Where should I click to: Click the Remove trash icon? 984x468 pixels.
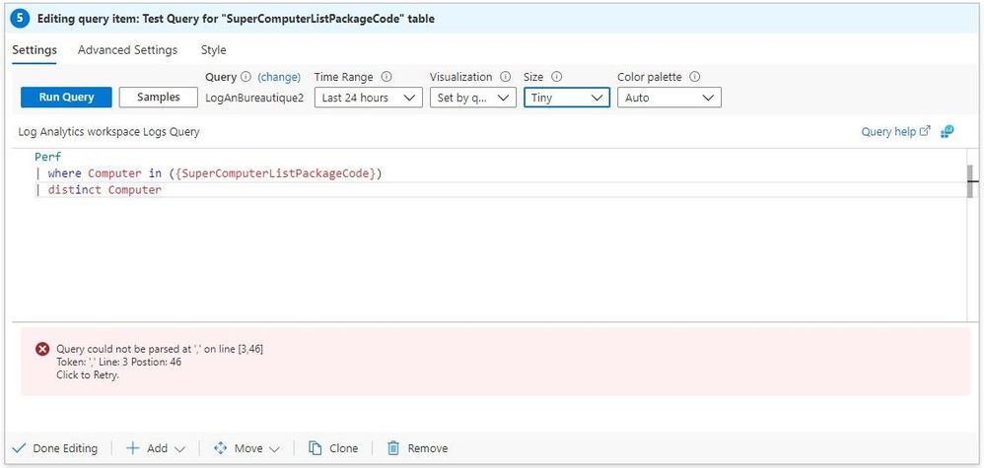click(393, 448)
